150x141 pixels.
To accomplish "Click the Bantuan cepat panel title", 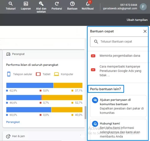I will [102, 31].
